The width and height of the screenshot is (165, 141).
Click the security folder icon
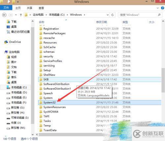41,56
